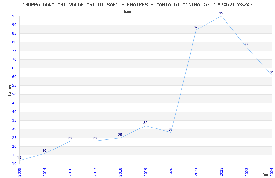The image size is (275, 178).
Task: Select data point labeled 12
Action: (x=19, y=158)
